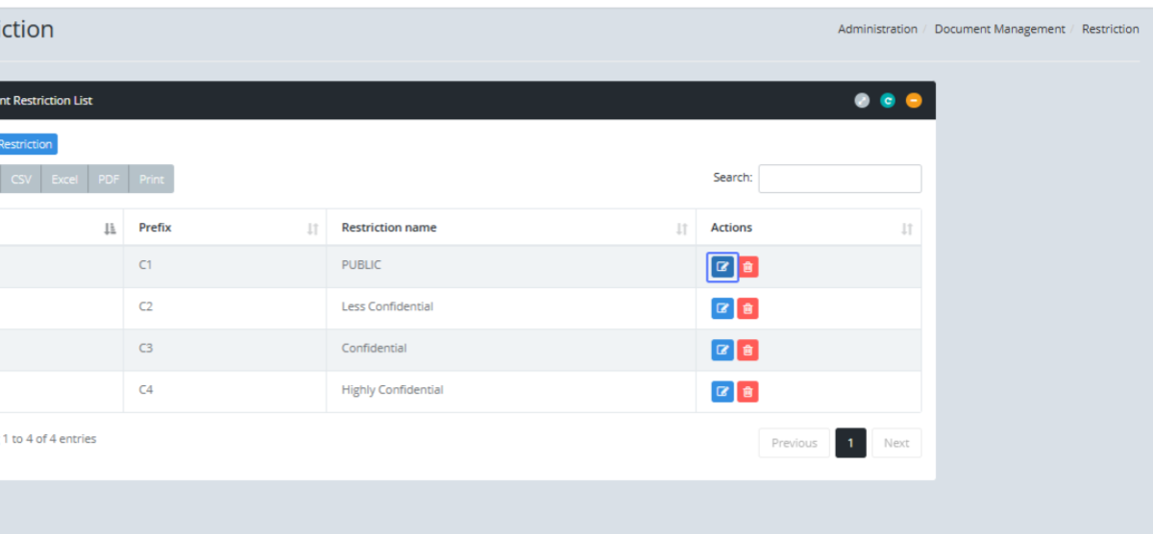Open editor for Highly Confidential row
This screenshot has width=1153, height=534.
(723, 392)
